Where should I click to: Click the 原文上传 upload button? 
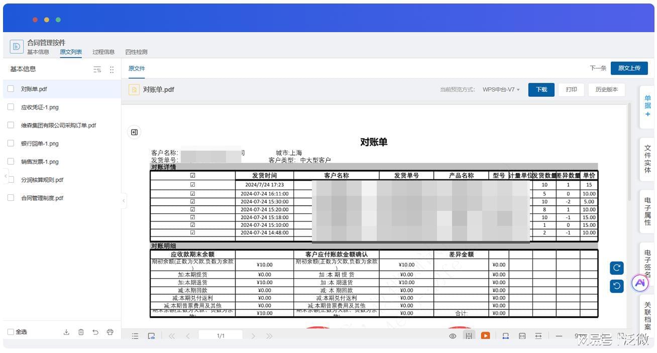coord(629,68)
